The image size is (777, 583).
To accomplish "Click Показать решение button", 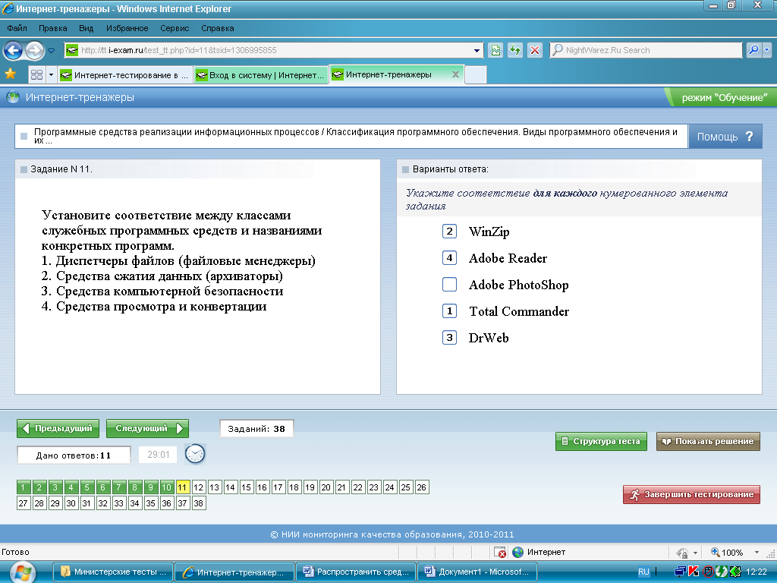I will [x=708, y=441].
